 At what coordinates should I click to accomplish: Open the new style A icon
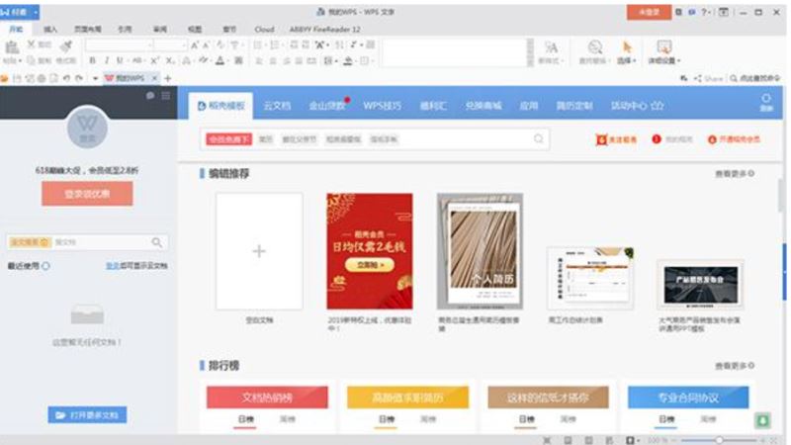(x=551, y=47)
